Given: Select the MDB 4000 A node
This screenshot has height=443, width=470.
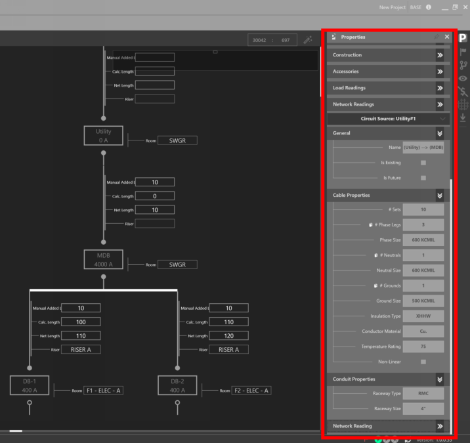Looking at the screenshot, I should 104,260.
